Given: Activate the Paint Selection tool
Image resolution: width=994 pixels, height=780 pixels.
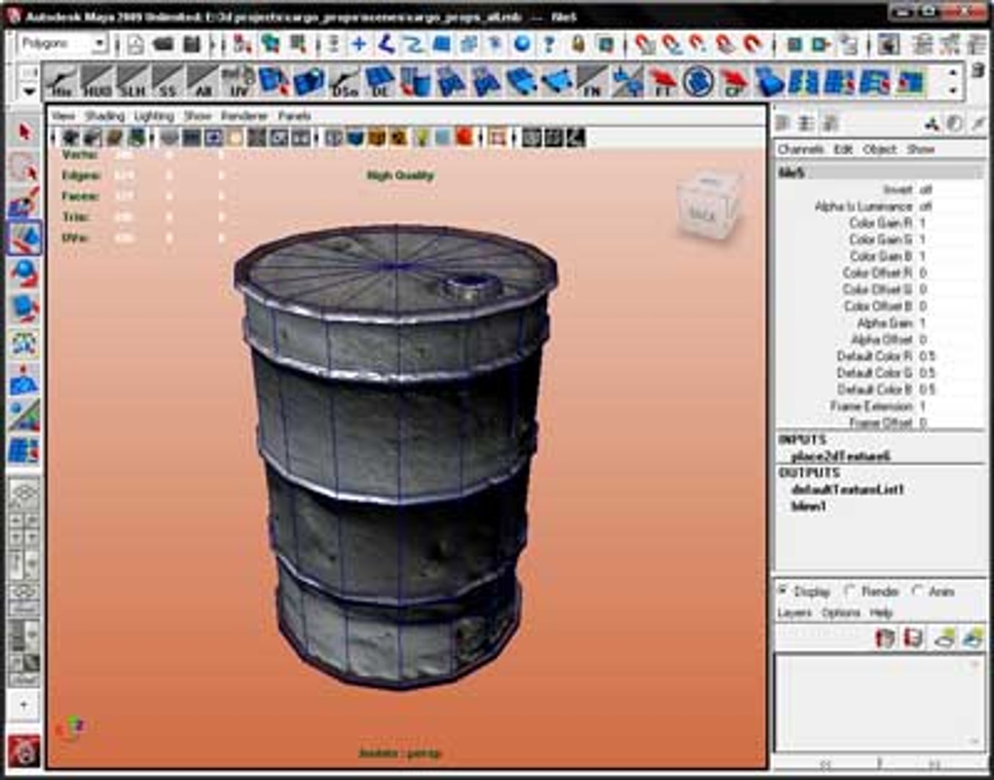Looking at the screenshot, I should tap(25, 202).
